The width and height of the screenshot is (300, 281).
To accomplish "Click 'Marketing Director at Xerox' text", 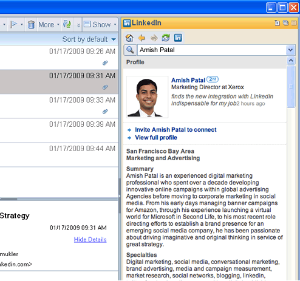I will pos(208,87).
